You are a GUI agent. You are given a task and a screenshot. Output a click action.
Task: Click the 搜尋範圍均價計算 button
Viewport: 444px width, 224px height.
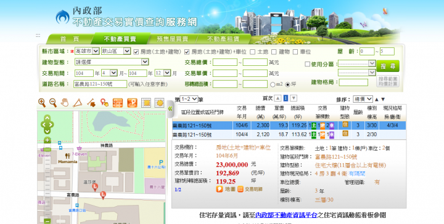(x=388, y=81)
